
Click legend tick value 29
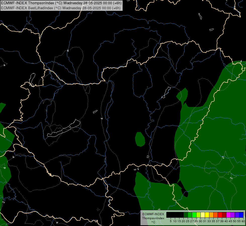coord(196,221)
